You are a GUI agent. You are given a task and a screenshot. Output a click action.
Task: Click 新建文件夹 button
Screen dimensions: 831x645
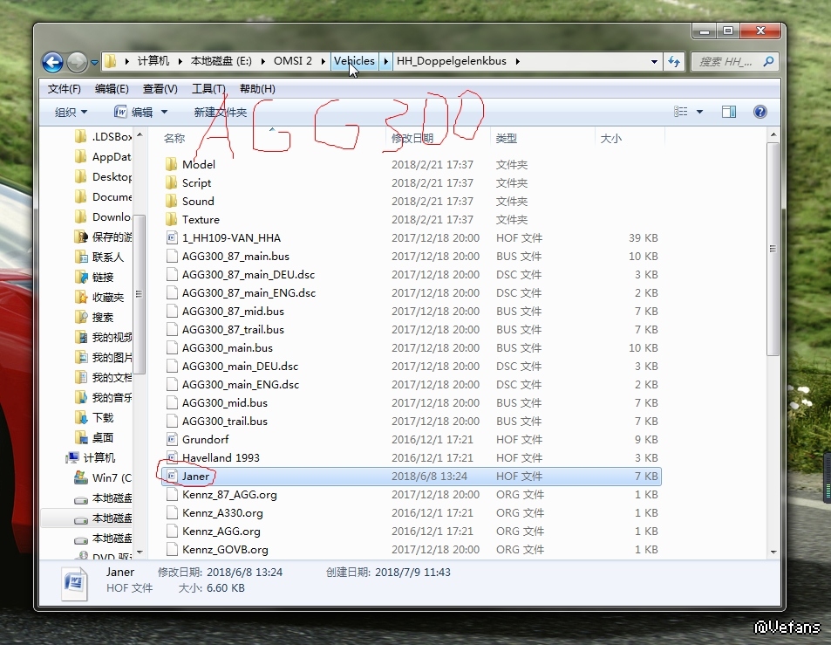click(x=221, y=112)
